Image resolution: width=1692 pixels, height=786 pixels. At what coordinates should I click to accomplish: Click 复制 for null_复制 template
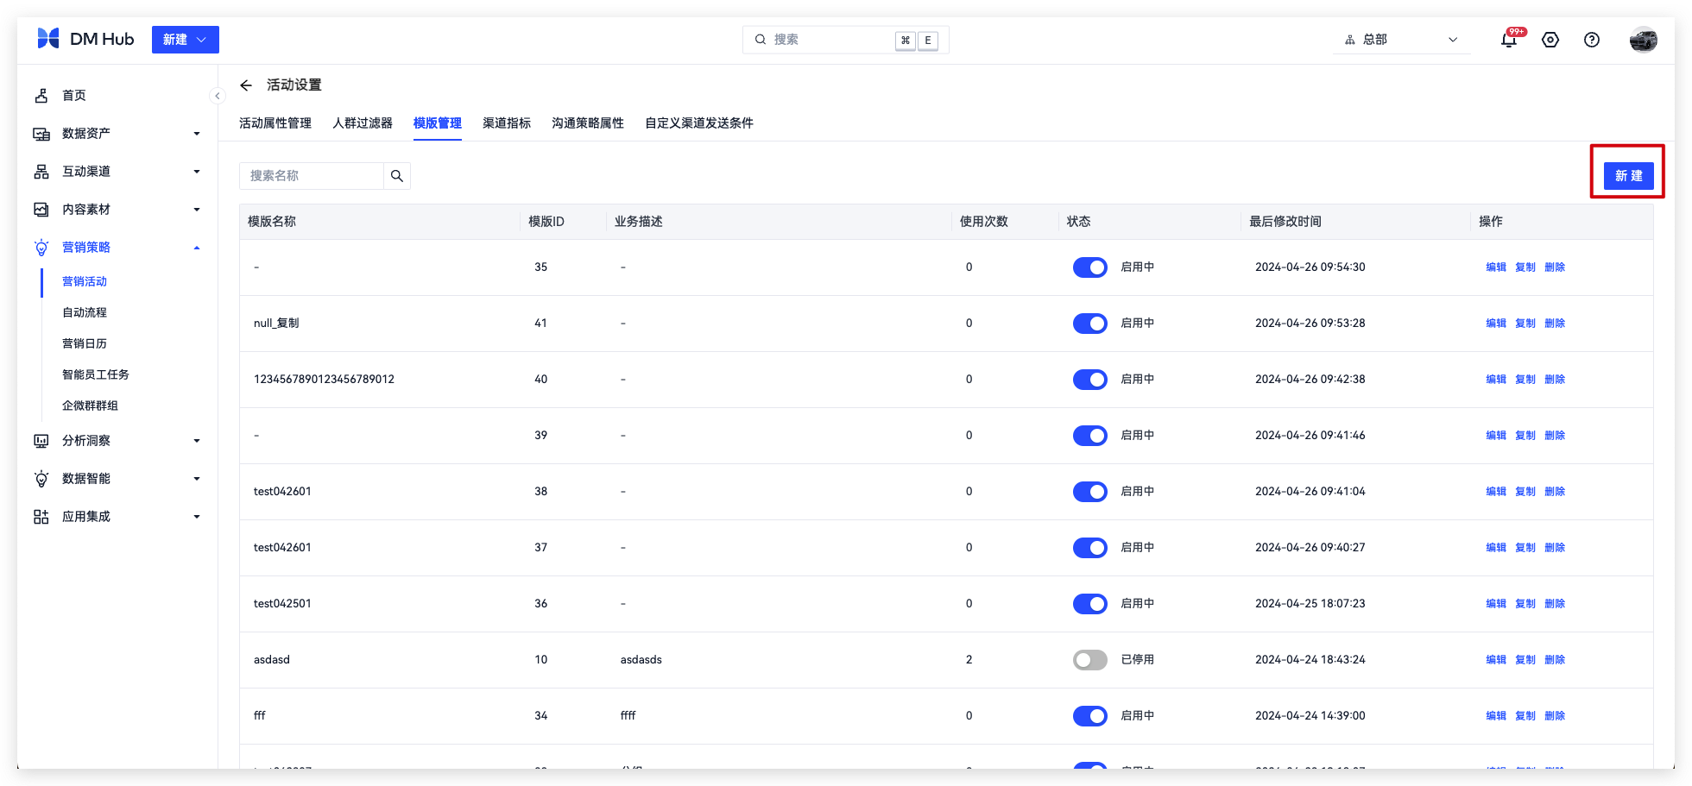click(1525, 324)
